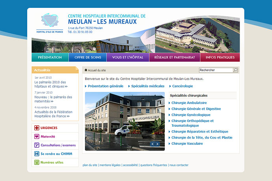The height and width of the screenshot is (181, 272).
Task: Click the Accueil du site breadcrumb text
Action: click(97, 70)
